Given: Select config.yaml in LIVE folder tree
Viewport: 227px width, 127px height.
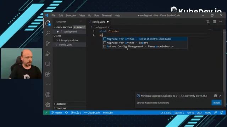Looking at the screenshot, I should pyautogui.click(x=66, y=45).
